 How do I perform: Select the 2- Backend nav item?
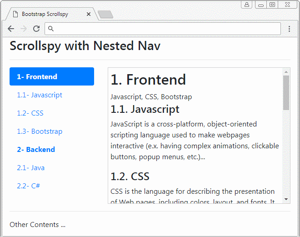pos(36,150)
